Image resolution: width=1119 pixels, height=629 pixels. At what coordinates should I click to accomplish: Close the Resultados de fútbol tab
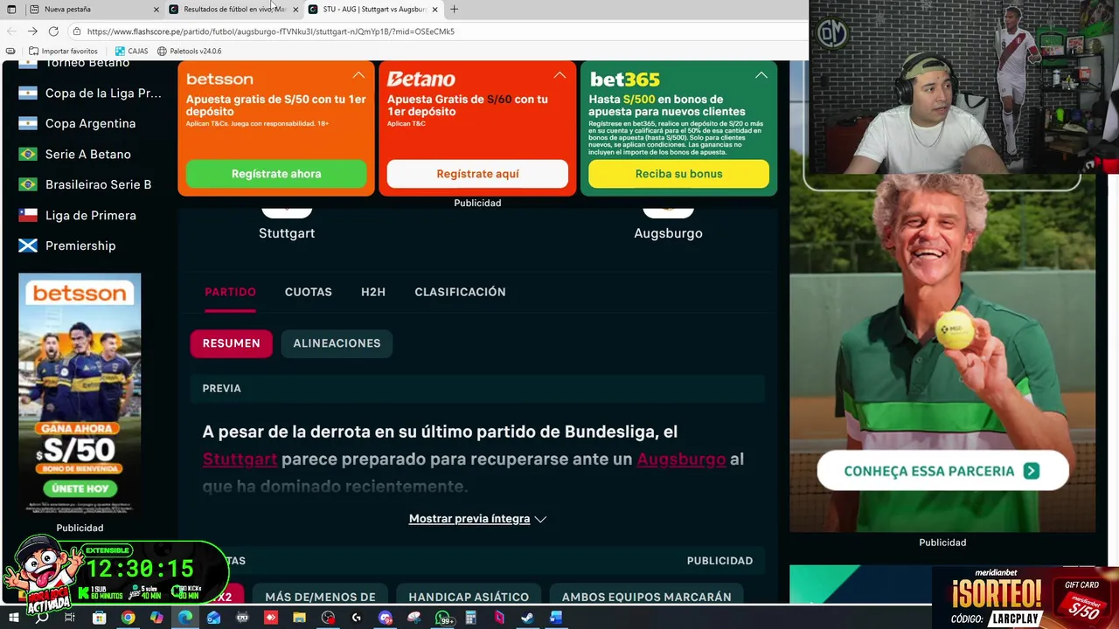(x=295, y=10)
